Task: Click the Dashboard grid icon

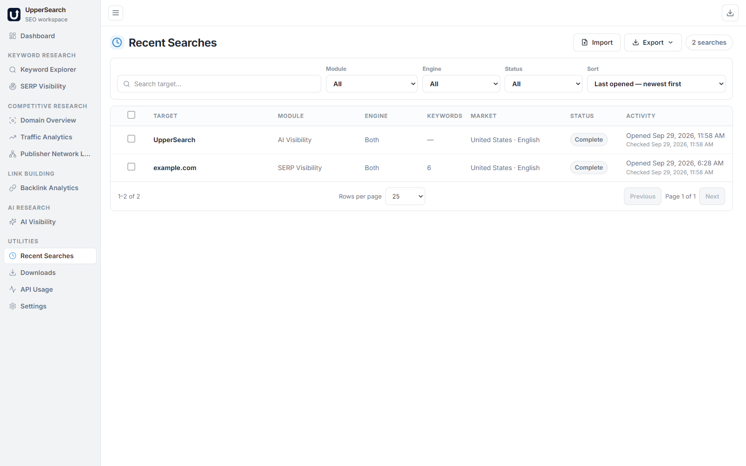Action: coord(13,36)
